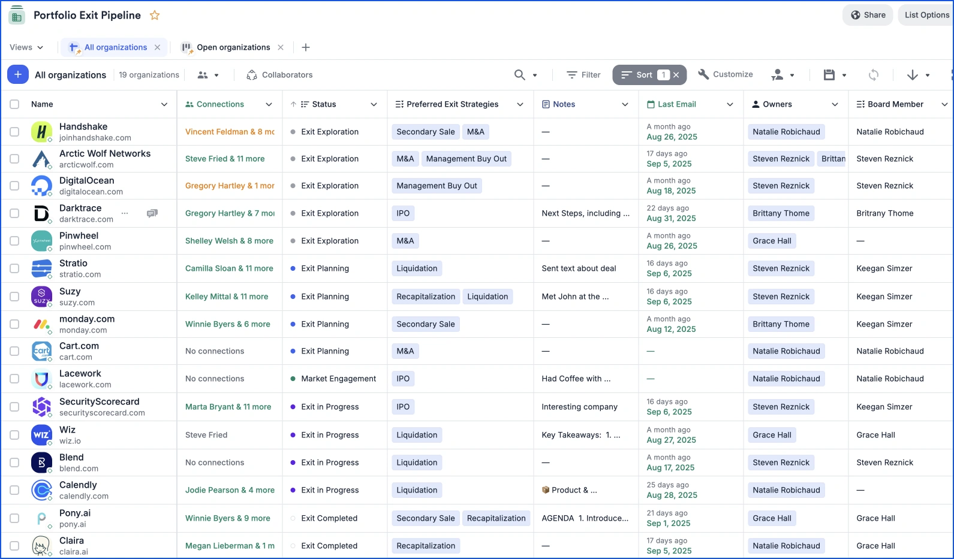Expand the Notes column menu

coord(625,104)
